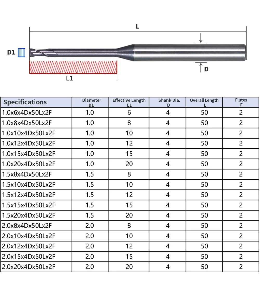Select the 1.5x10x4Dx50Lx2F specification
The height and width of the screenshot is (283, 260).
[x=29, y=185]
